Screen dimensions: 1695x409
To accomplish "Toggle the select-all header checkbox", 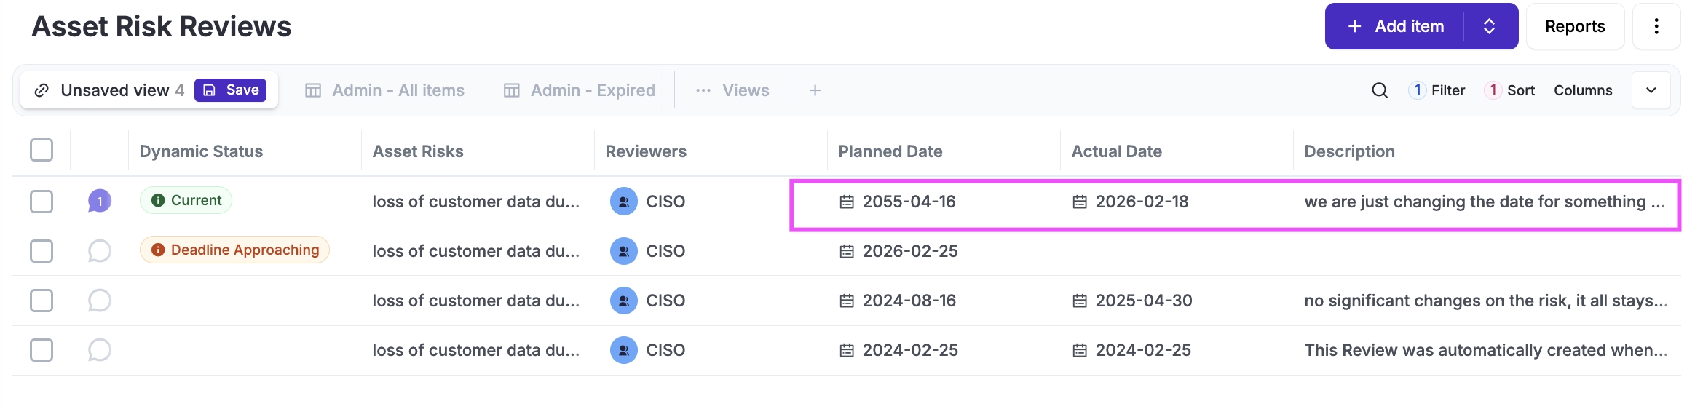I will pos(42,151).
